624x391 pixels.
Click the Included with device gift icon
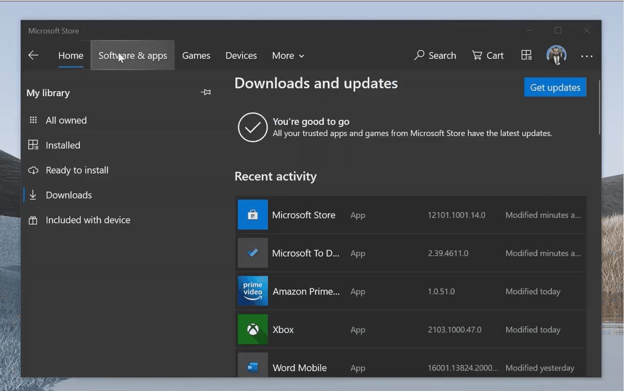33,220
